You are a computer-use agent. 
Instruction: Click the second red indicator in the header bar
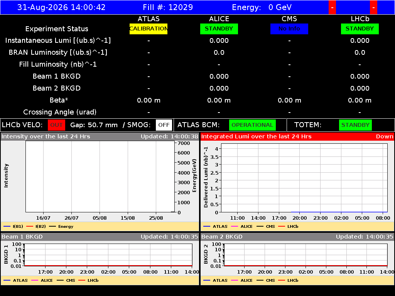pos(373,7)
